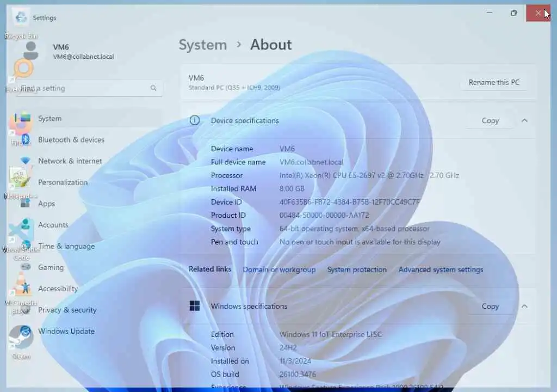Click the Windows 11 IoT Enterprise LTSC edition

coord(330,334)
